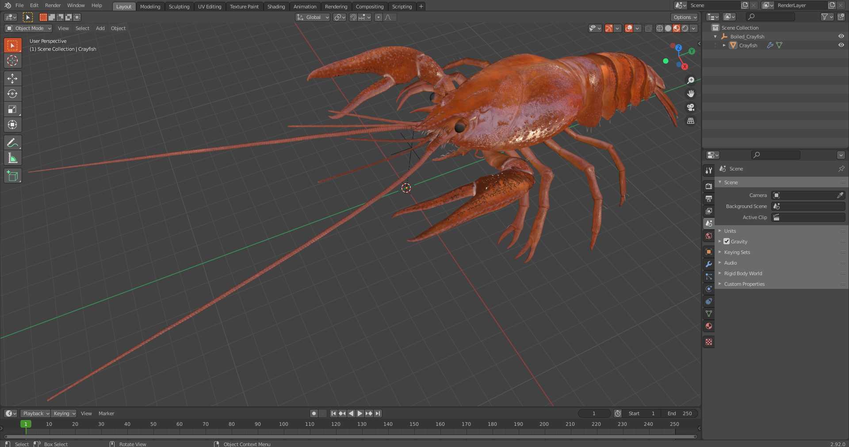Open the Playback dropdown in timeline

35,413
